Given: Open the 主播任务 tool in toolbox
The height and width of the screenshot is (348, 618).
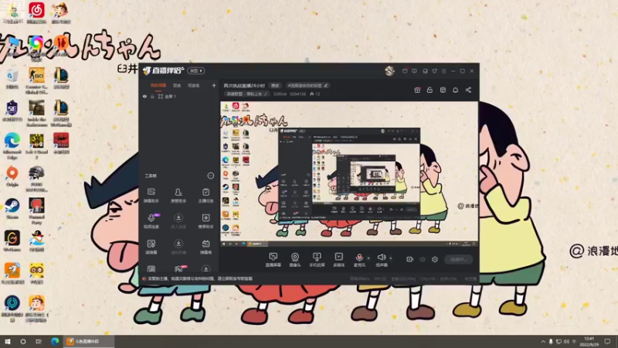Looking at the screenshot, I should [205, 196].
